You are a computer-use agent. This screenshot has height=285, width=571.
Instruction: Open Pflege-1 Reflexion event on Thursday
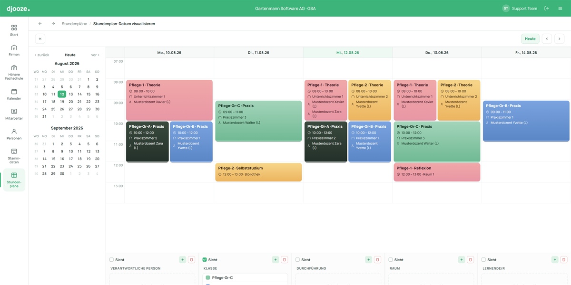tap(437, 172)
